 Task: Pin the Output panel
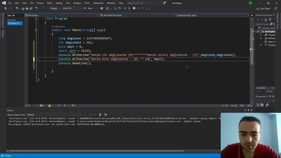coord(248,110)
